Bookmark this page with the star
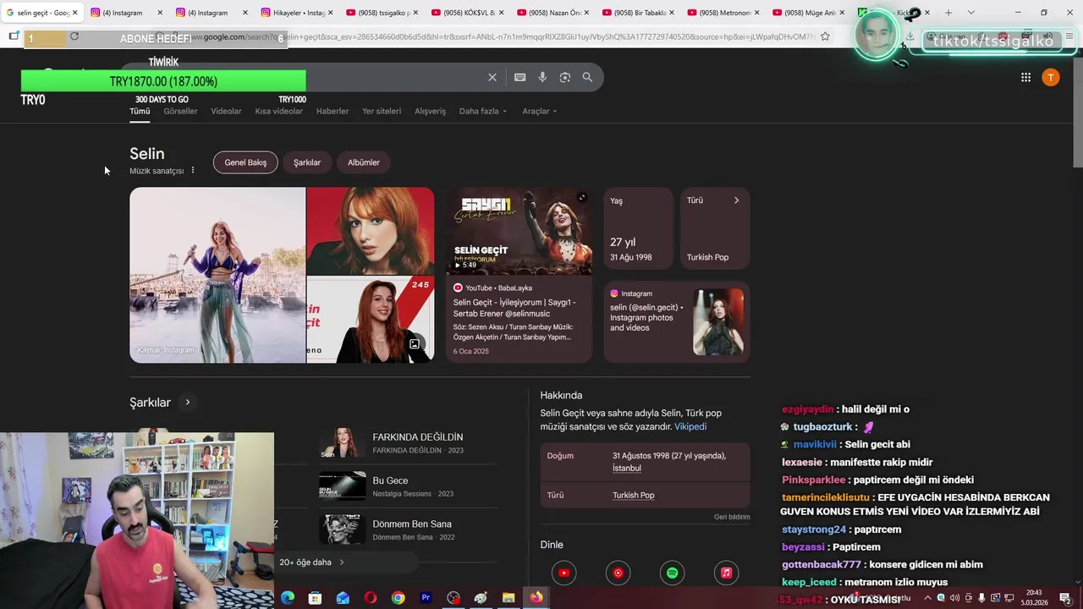The image size is (1083, 609). [825, 36]
